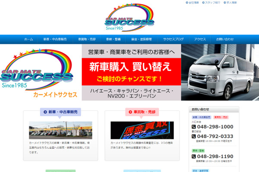Click the red 新車購入 買い替え banner
The height and width of the screenshot is (172, 259).
coord(132,72)
